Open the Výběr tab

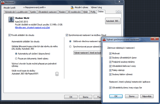(85, 12)
